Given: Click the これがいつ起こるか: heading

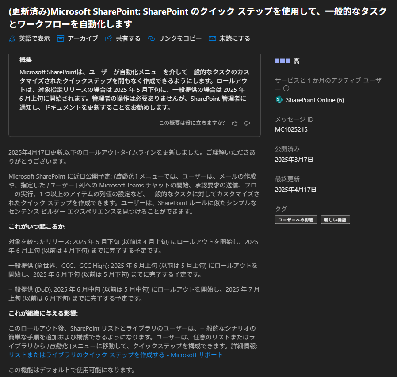Looking at the screenshot, I should (37, 227).
